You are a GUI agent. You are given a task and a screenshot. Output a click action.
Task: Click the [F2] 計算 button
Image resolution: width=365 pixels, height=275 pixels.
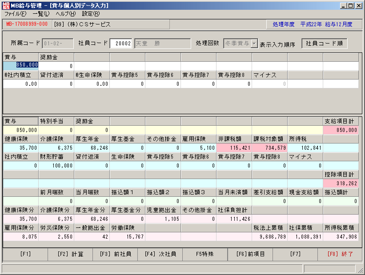click(70, 254)
